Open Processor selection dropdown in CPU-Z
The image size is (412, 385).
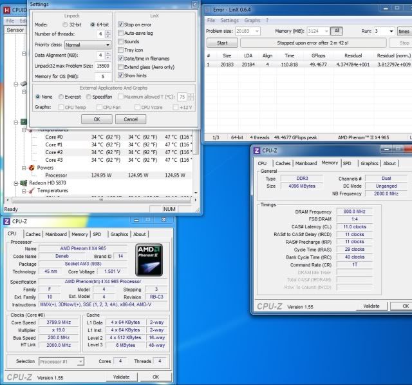click(61, 362)
